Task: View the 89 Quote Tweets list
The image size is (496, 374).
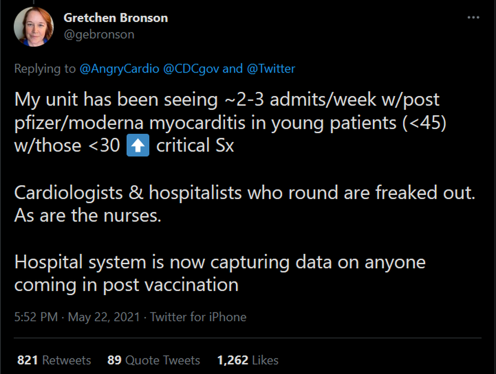Action: tap(153, 360)
